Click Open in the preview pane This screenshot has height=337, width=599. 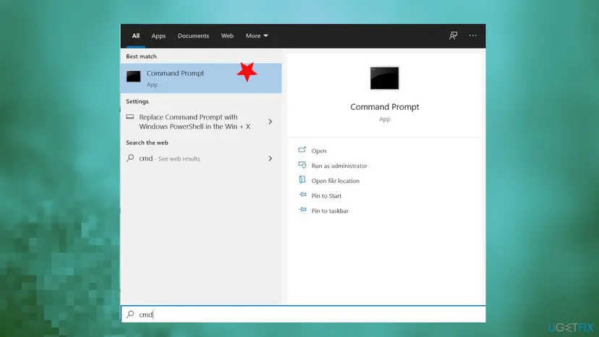click(319, 151)
